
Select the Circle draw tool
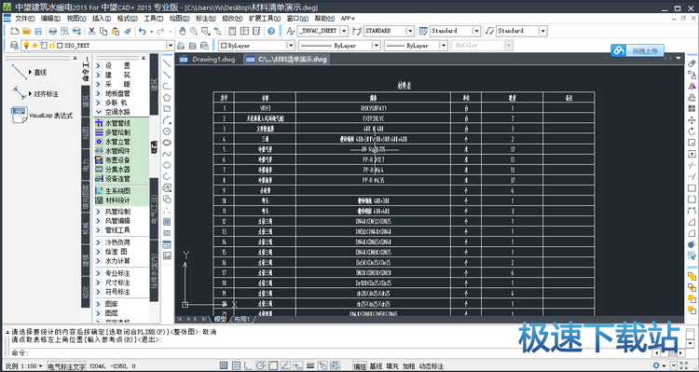167,131
